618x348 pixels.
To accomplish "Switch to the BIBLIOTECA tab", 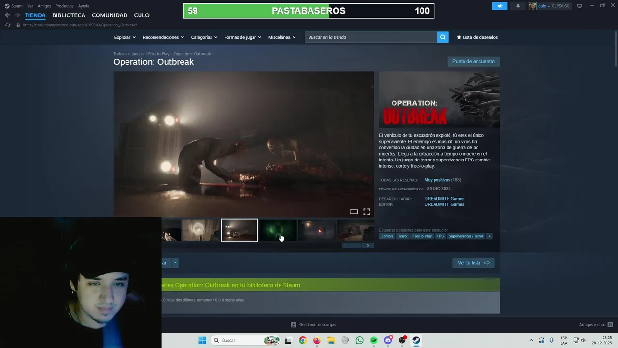I will pos(69,15).
